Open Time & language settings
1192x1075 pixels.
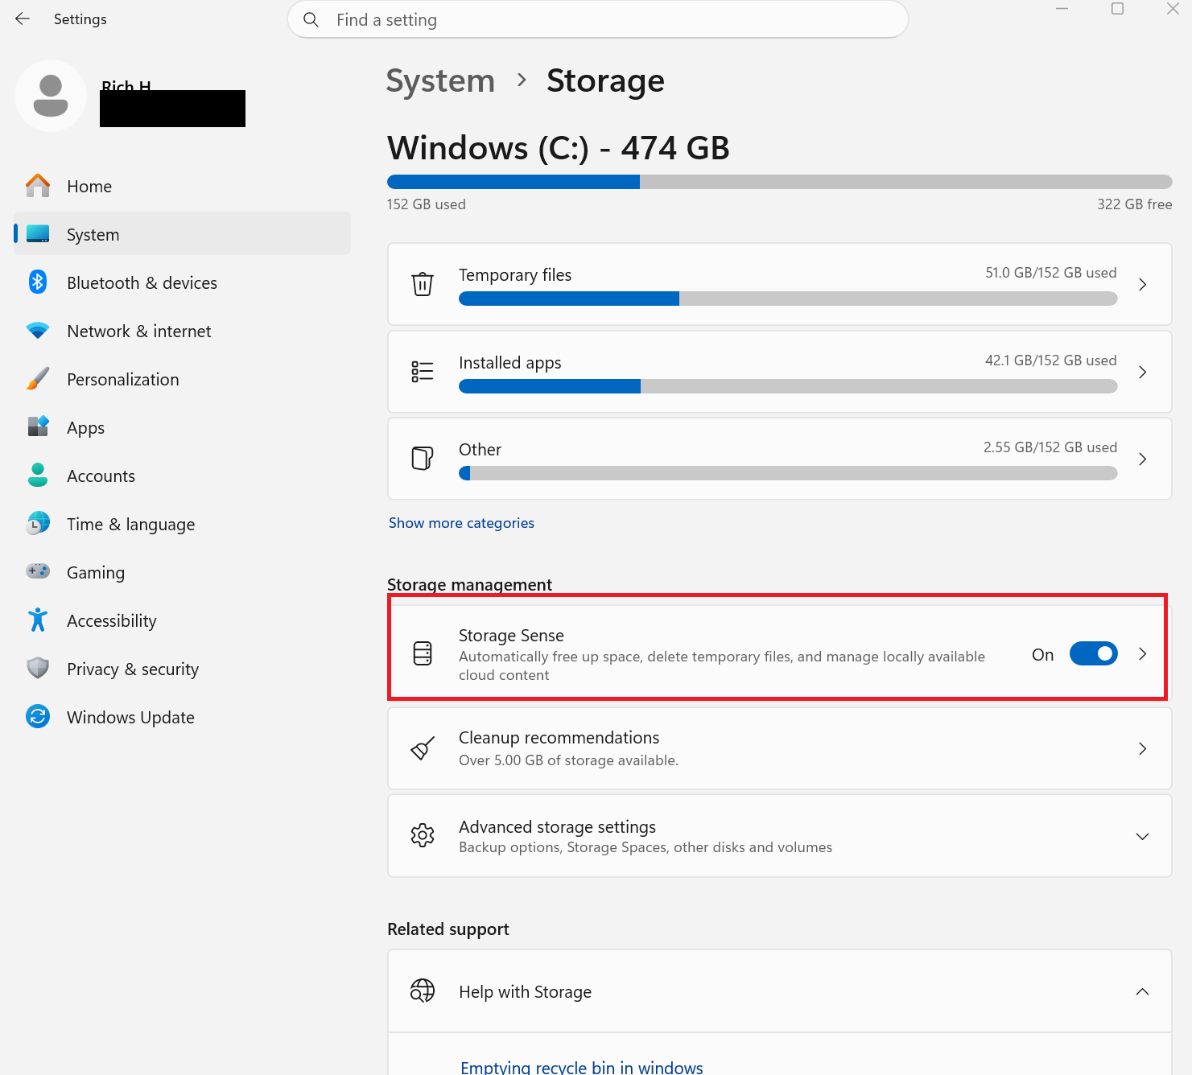click(x=183, y=524)
